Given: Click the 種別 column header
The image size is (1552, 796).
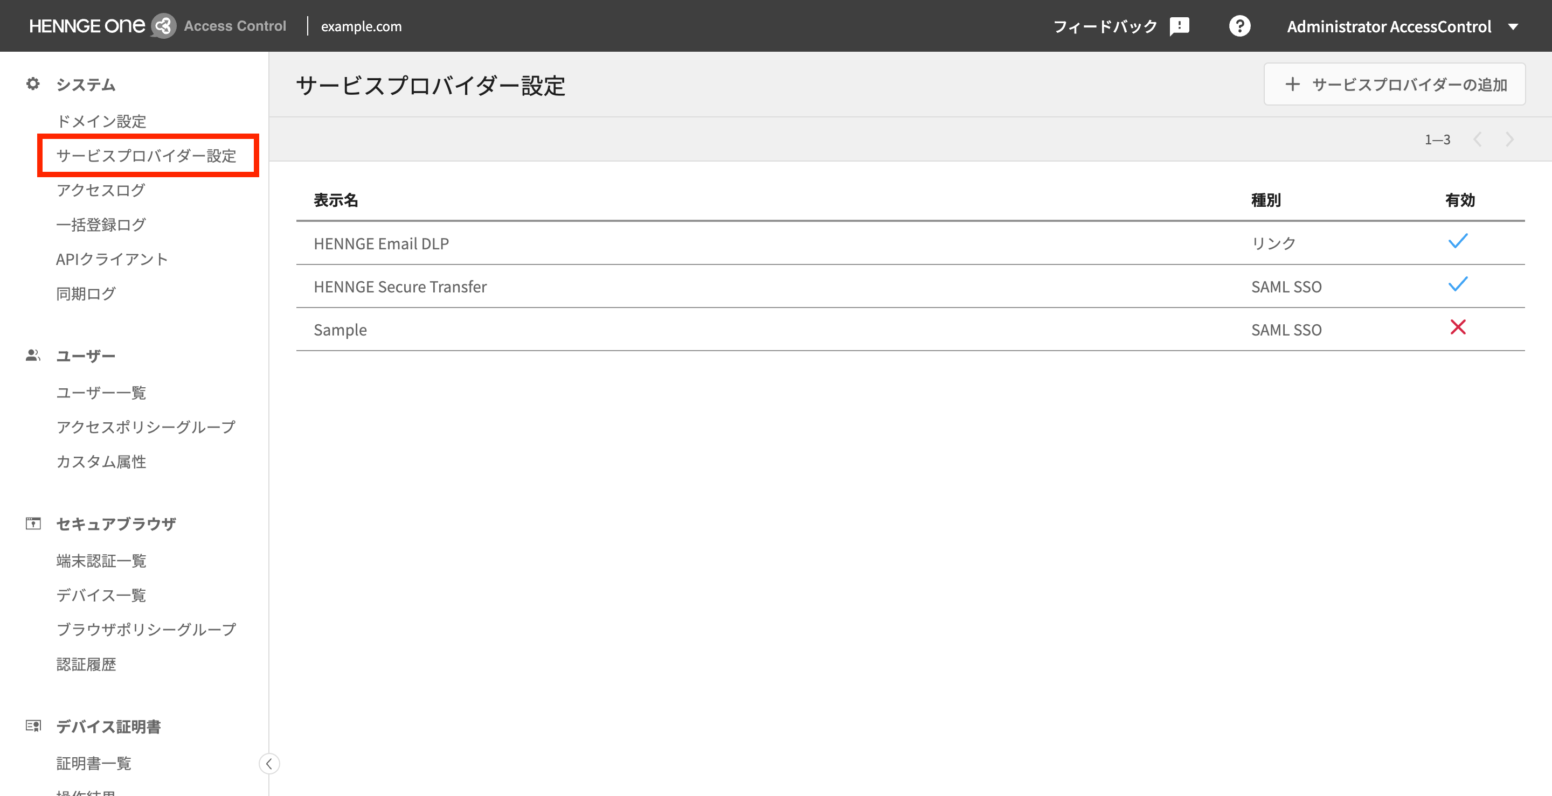Looking at the screenshot, I should 1266,200.
